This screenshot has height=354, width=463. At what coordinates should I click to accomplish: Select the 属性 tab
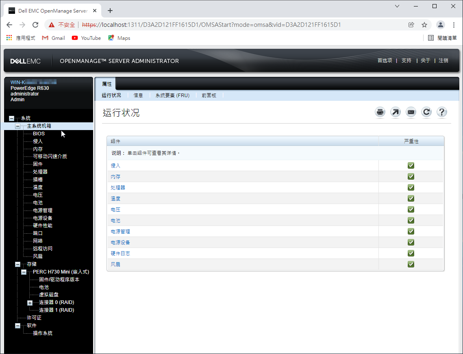click(x=107, y=84)
